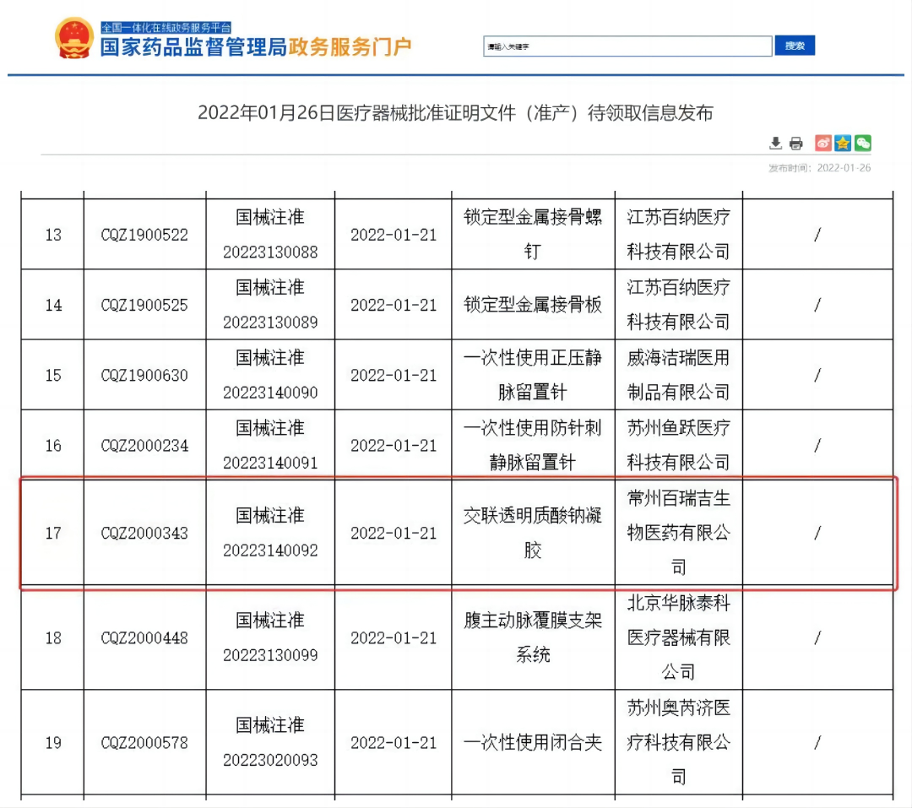Click the 搜索 search button

(795, 46)
